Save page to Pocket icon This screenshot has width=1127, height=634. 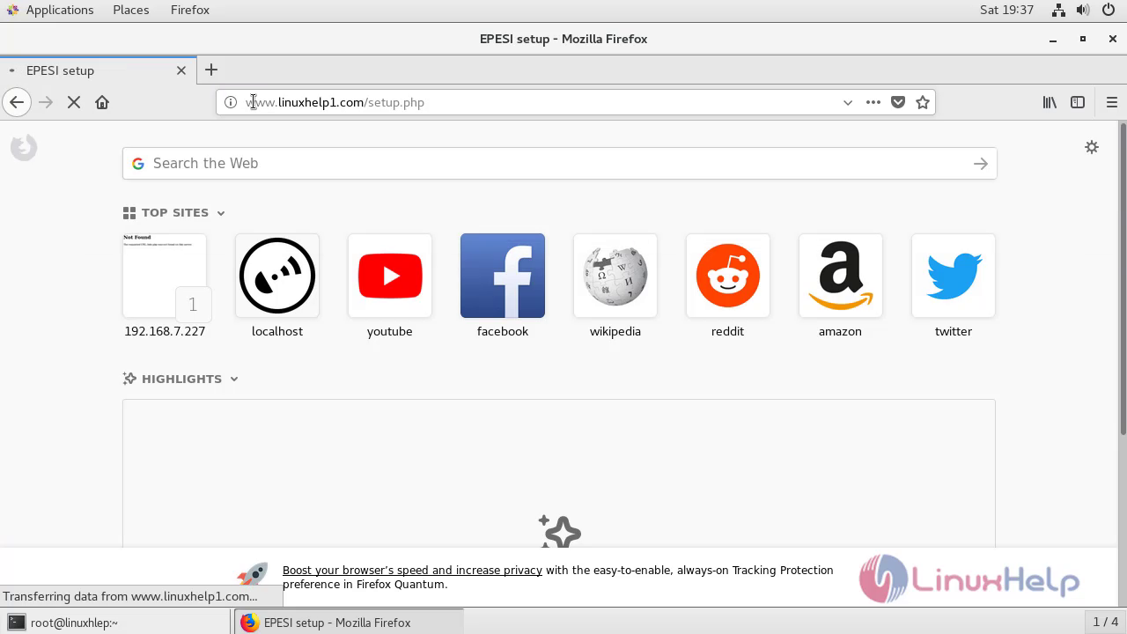[x=898, y=102]
